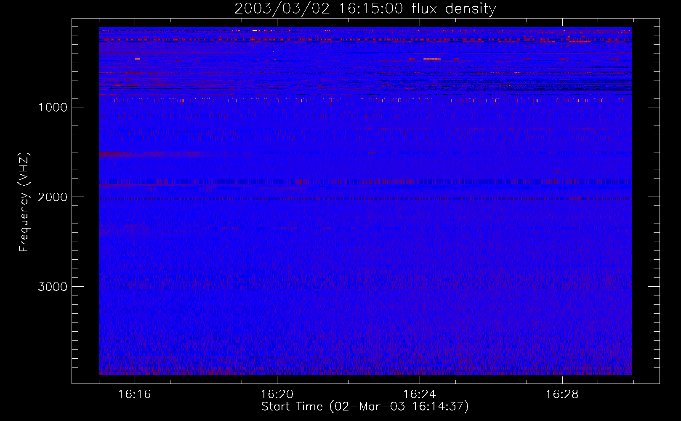Click the 16:28 time tick label
This screenshot has height=421, width=681.
click(x=562, y=394)
